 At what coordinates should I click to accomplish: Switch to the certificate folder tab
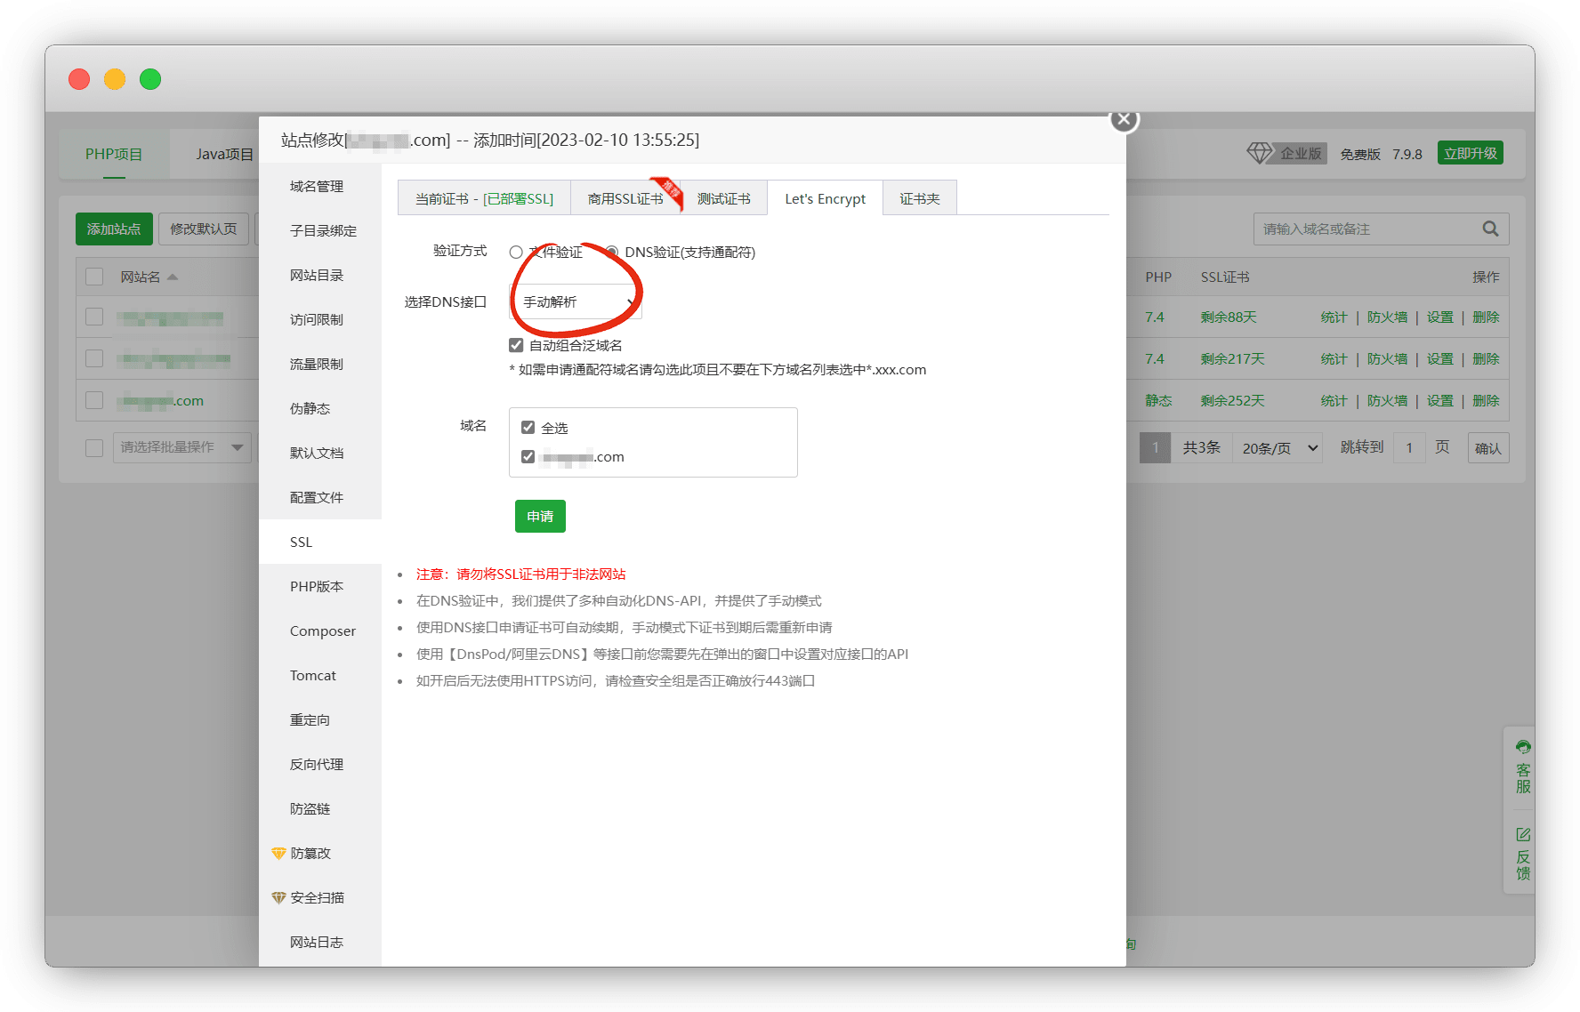point(919,199)
